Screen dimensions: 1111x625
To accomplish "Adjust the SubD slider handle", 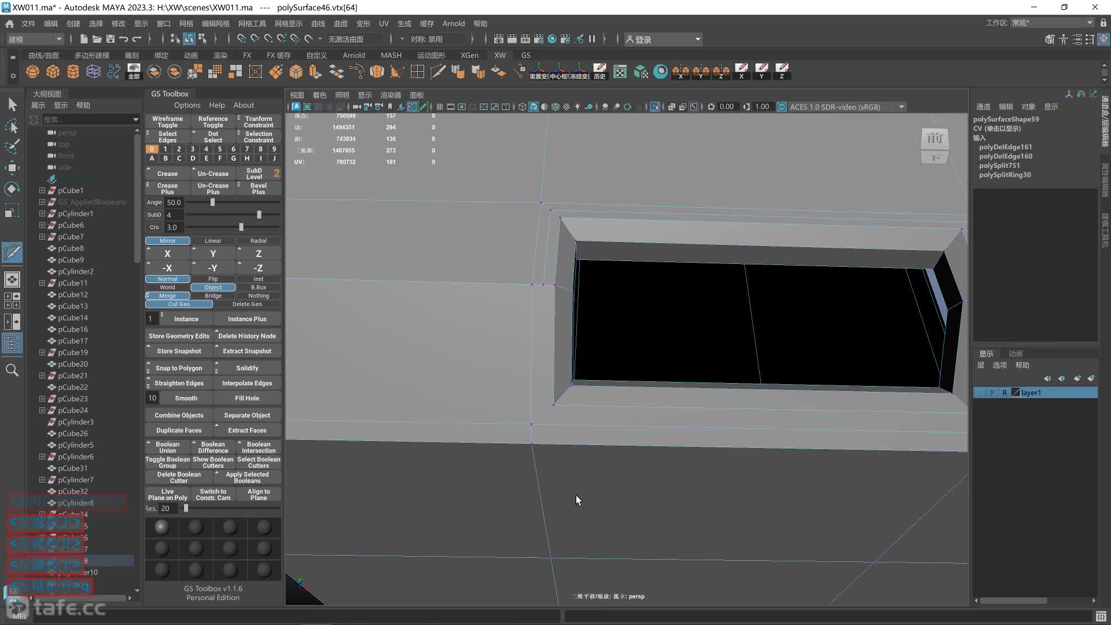I will (x=259, y=215).
